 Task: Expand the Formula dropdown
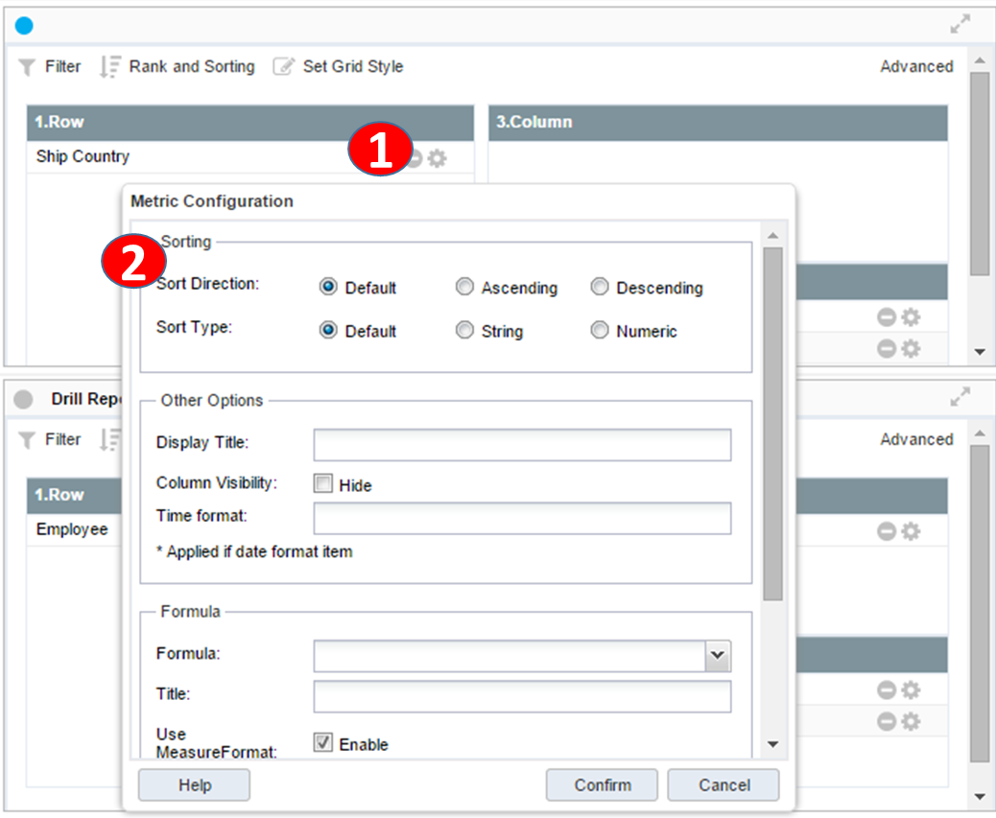click(x=718, y=655)
